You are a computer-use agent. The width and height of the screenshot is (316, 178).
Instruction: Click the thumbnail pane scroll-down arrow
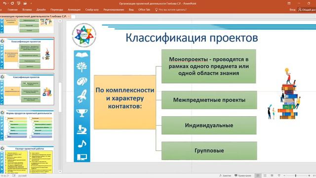pos(60,172)
